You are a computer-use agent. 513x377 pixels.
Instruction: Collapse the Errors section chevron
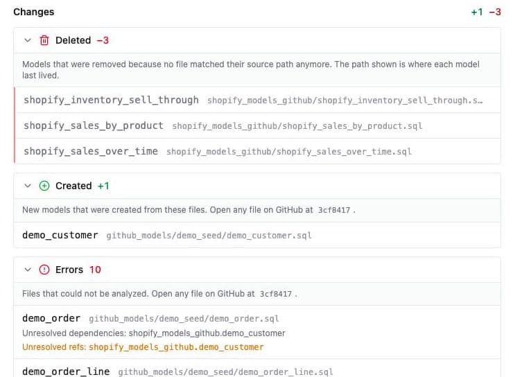tap(28, 270)
